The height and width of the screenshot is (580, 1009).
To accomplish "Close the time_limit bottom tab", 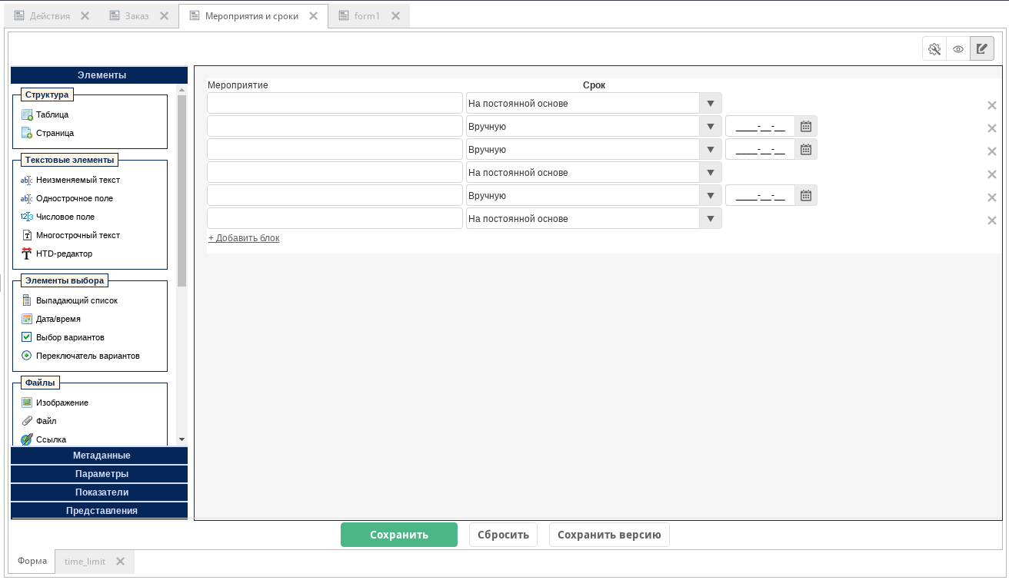I will click(x=120, y=562).
